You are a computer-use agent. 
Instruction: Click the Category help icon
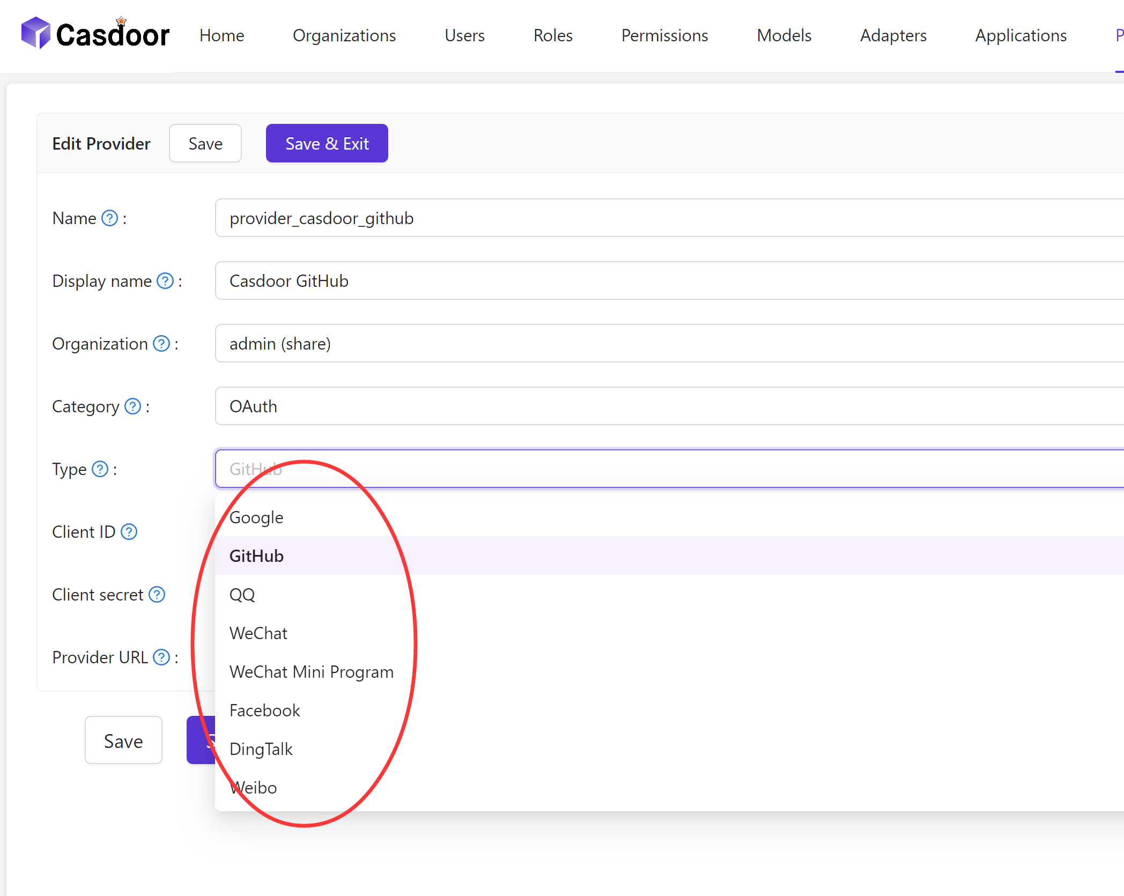(131, 406)
